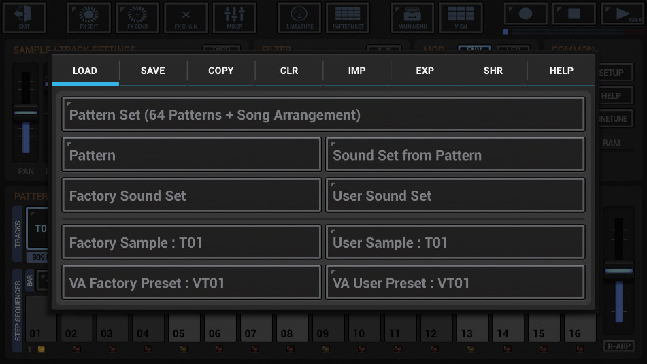Click the Sound Set from Pattern button
Screen dimensions: 647x364
point(454,155)
